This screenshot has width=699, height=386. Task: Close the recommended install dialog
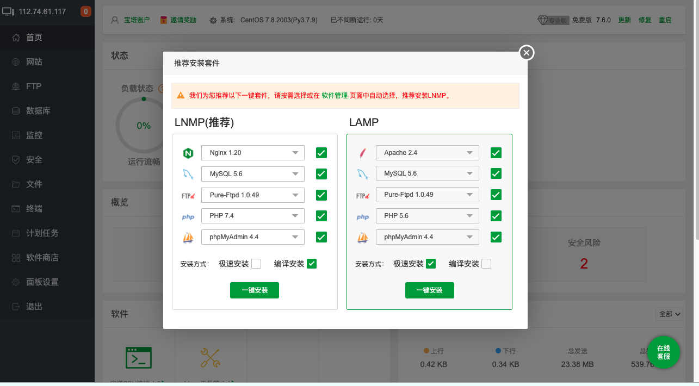pos(526,53)
